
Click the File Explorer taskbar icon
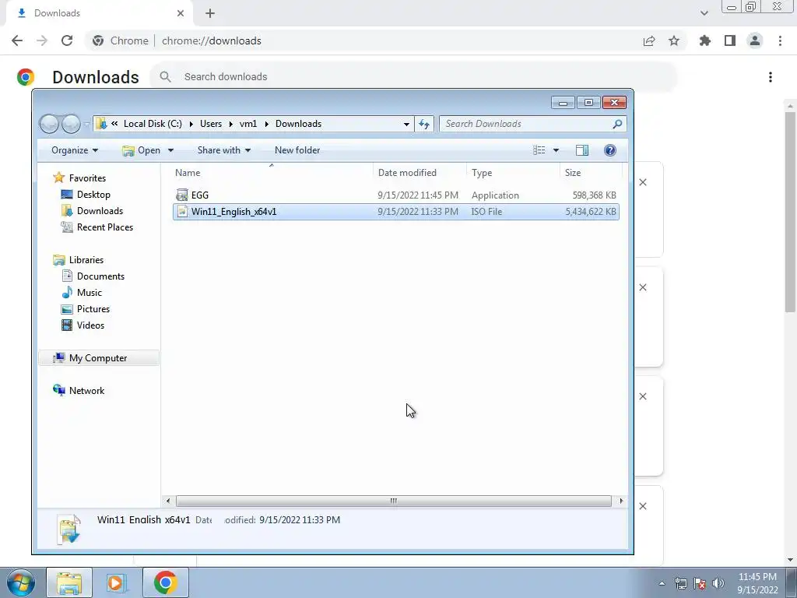click(69, 582)
